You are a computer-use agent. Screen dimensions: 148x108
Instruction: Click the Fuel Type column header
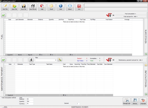(83, 20)
